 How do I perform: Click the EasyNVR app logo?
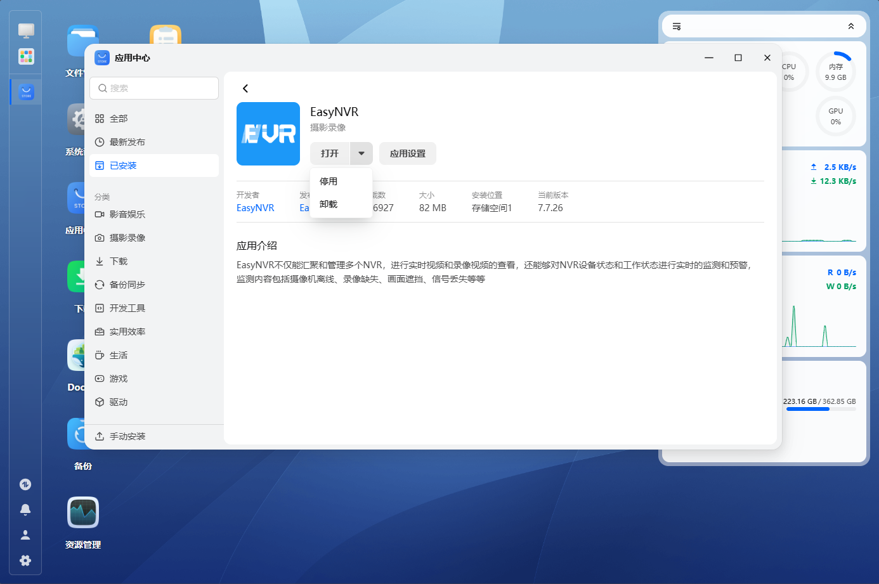[268, 134]
